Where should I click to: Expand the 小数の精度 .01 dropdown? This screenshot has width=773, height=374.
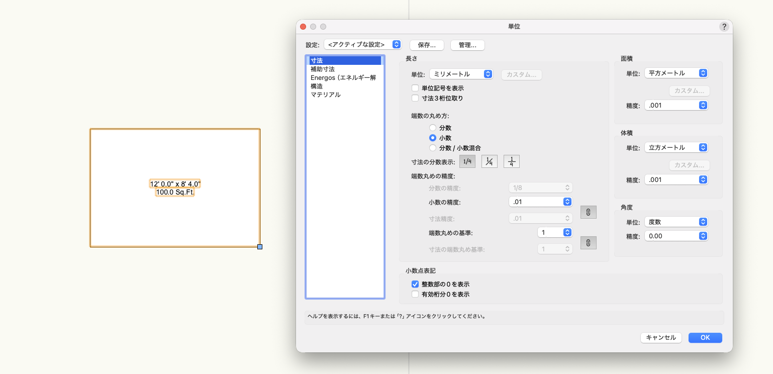[x=540, y=202]
